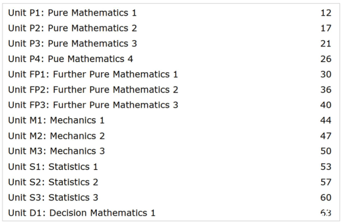Navigate to Unit FP3: Further Pure Mathematics 3
This screenshot has height=223, width=342.
pyautogui.click(x=93, y=105)
